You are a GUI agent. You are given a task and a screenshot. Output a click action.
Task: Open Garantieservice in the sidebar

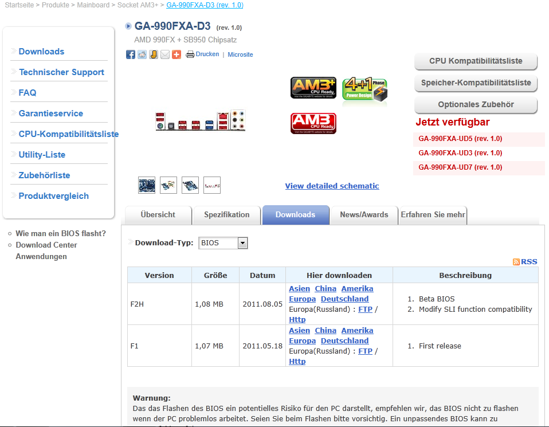pos(51,113)
